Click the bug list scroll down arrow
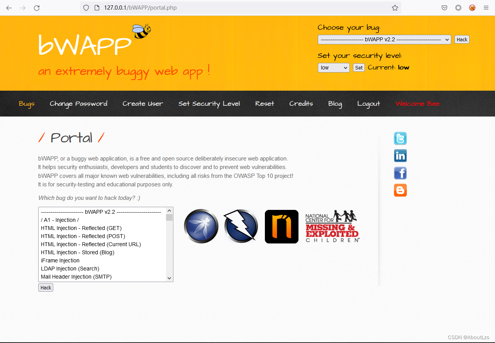This screenshot has width=495, height=343. click(x=169, y=278)
